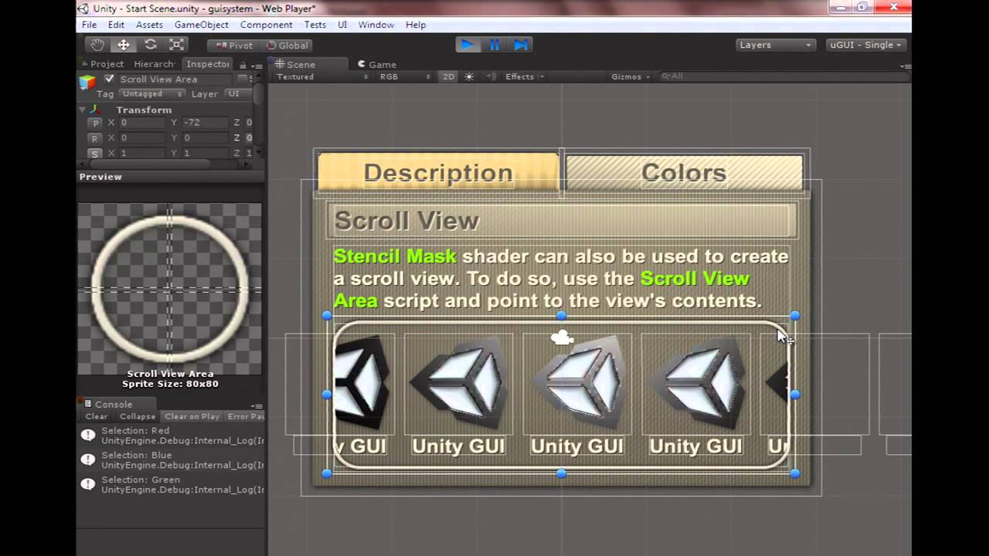Image resolution: width=989 pixels, height=556 pixels.
Task: Open the Tag dropdown showing Untagged
Action: 151,93
